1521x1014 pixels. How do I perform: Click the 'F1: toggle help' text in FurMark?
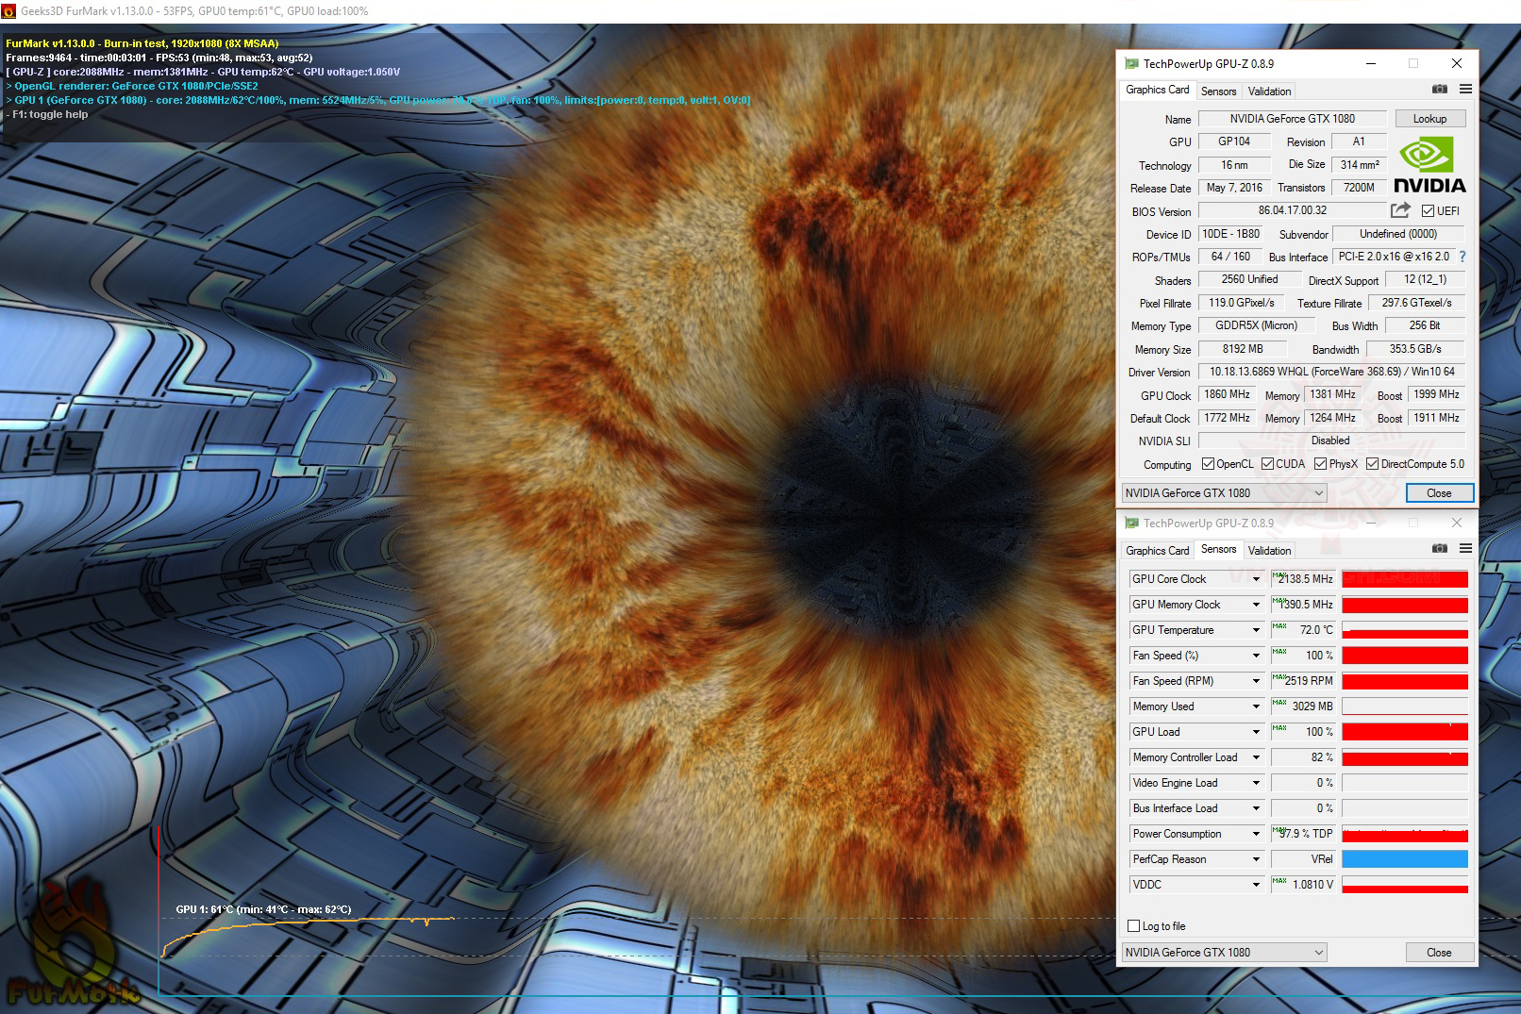[50, 114]
